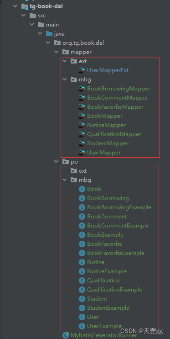This screenshot has width=170, height=339.
Task: Click the BookBorrowingMapper bird icon
Action: [82, 89]
